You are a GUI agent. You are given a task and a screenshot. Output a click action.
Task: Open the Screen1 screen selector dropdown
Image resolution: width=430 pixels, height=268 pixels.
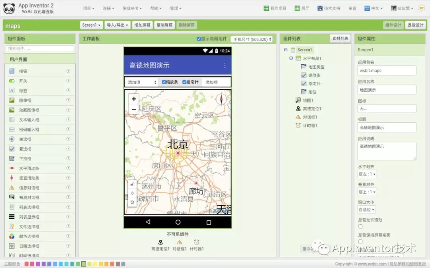pos(92,25)
